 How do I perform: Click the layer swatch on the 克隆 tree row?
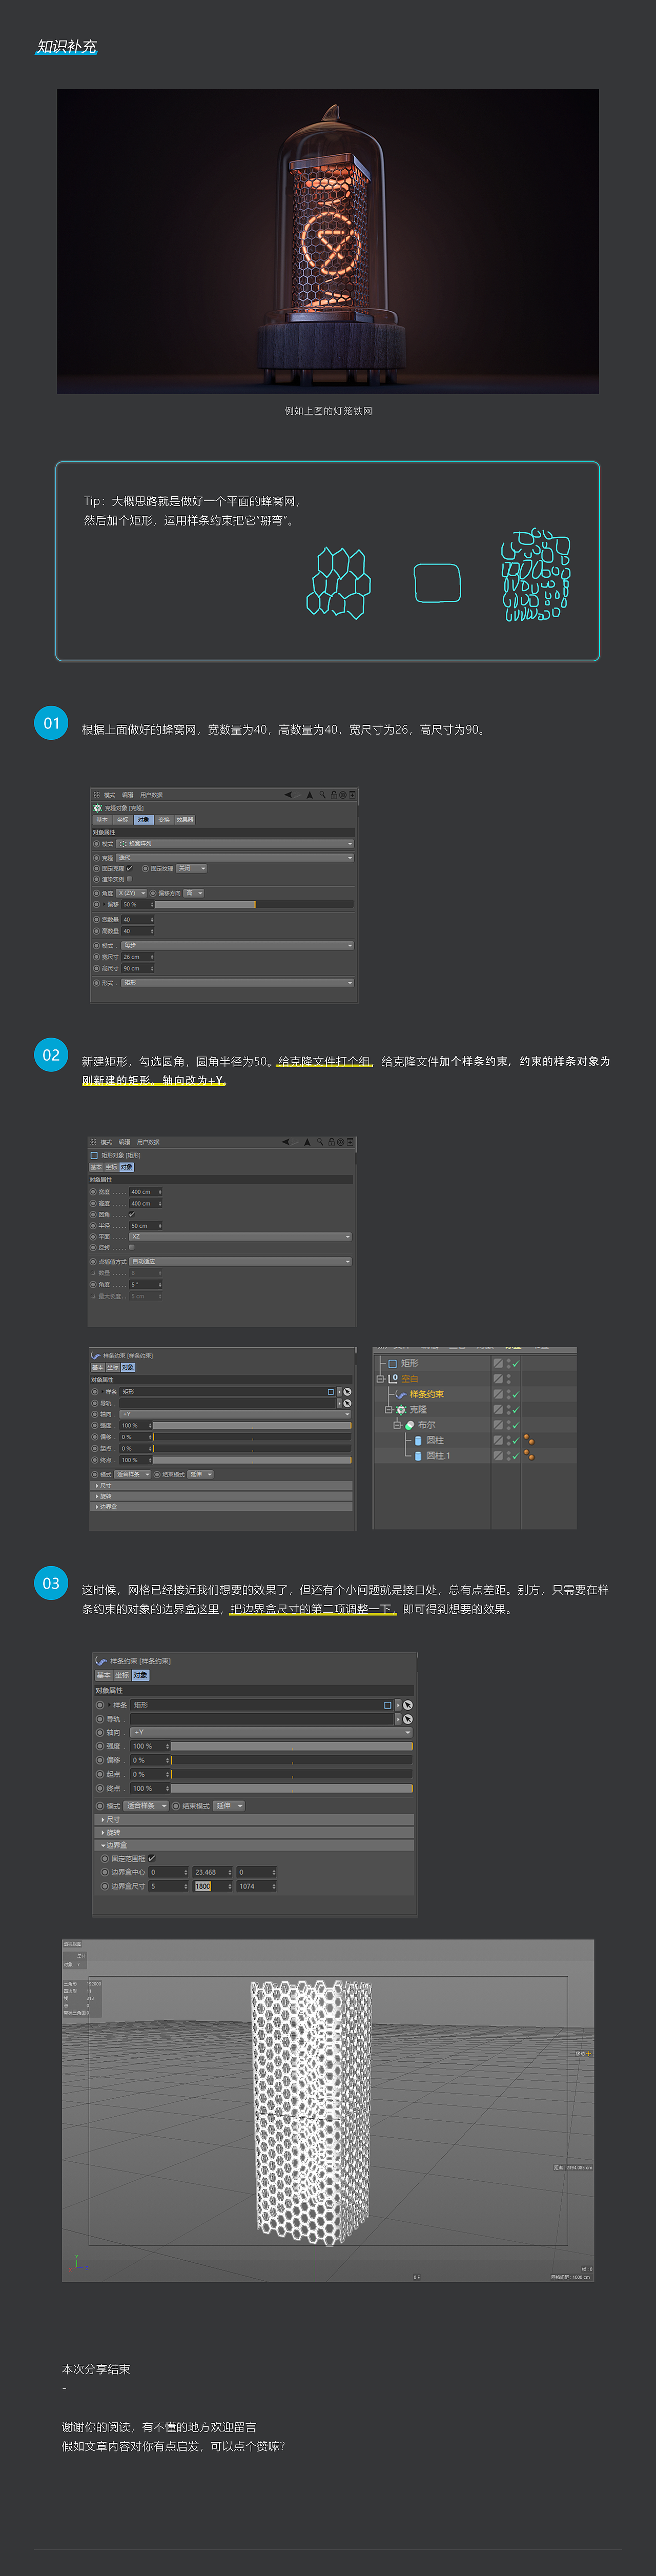point(498,1409)
